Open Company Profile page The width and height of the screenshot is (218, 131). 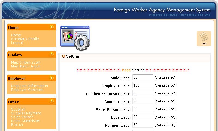(x=25, y=39)
